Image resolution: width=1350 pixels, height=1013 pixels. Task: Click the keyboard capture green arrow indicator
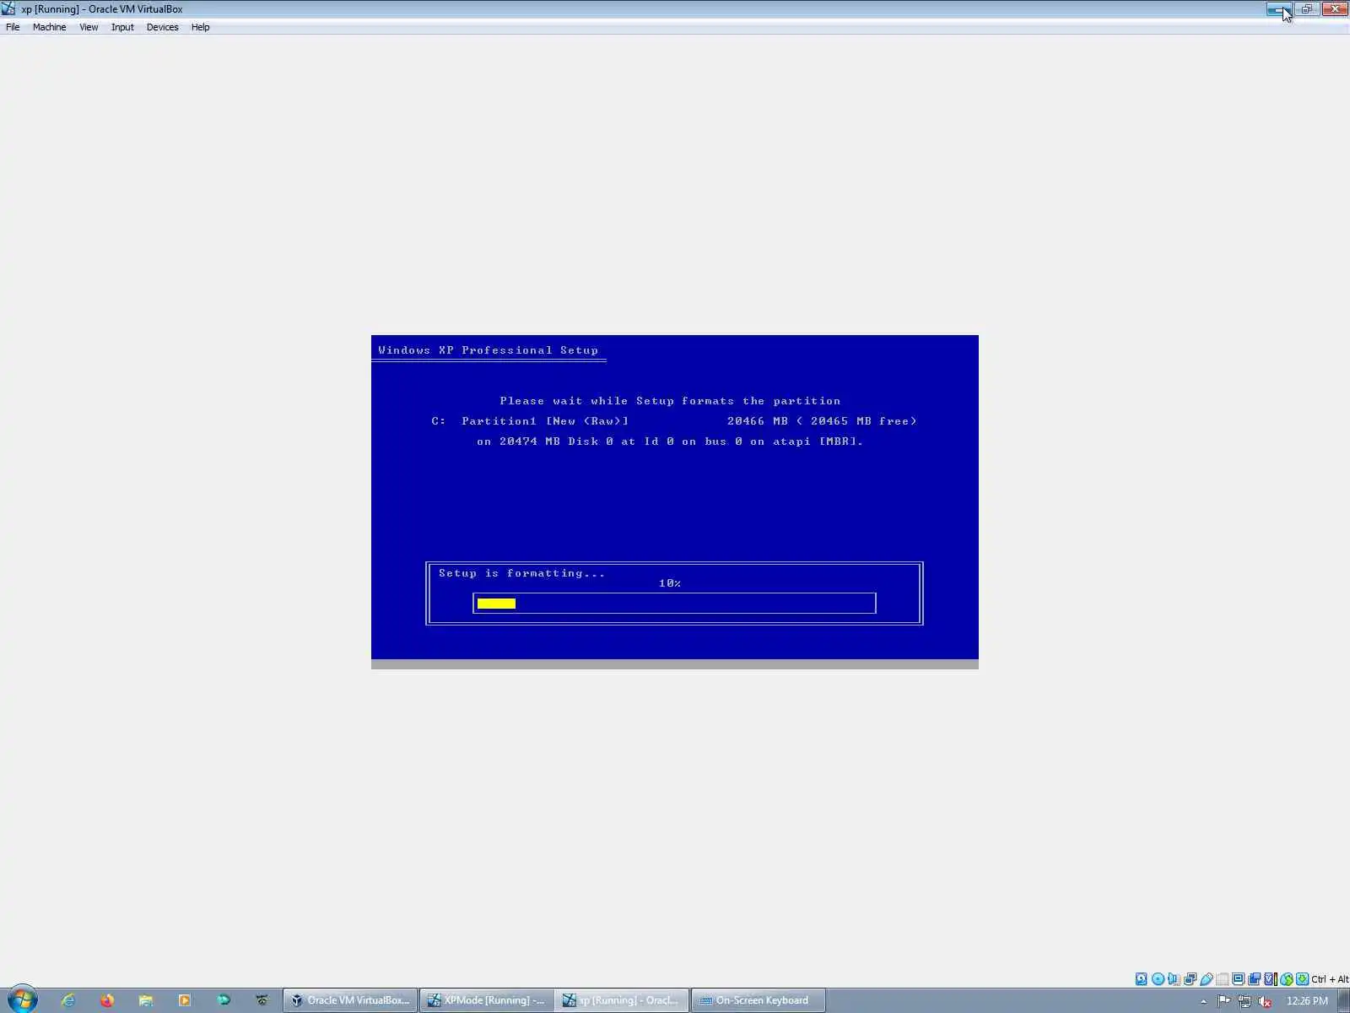(x=1303, y=979)
